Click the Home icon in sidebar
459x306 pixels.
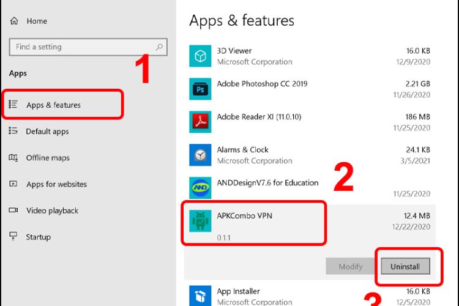click(13, 21)
